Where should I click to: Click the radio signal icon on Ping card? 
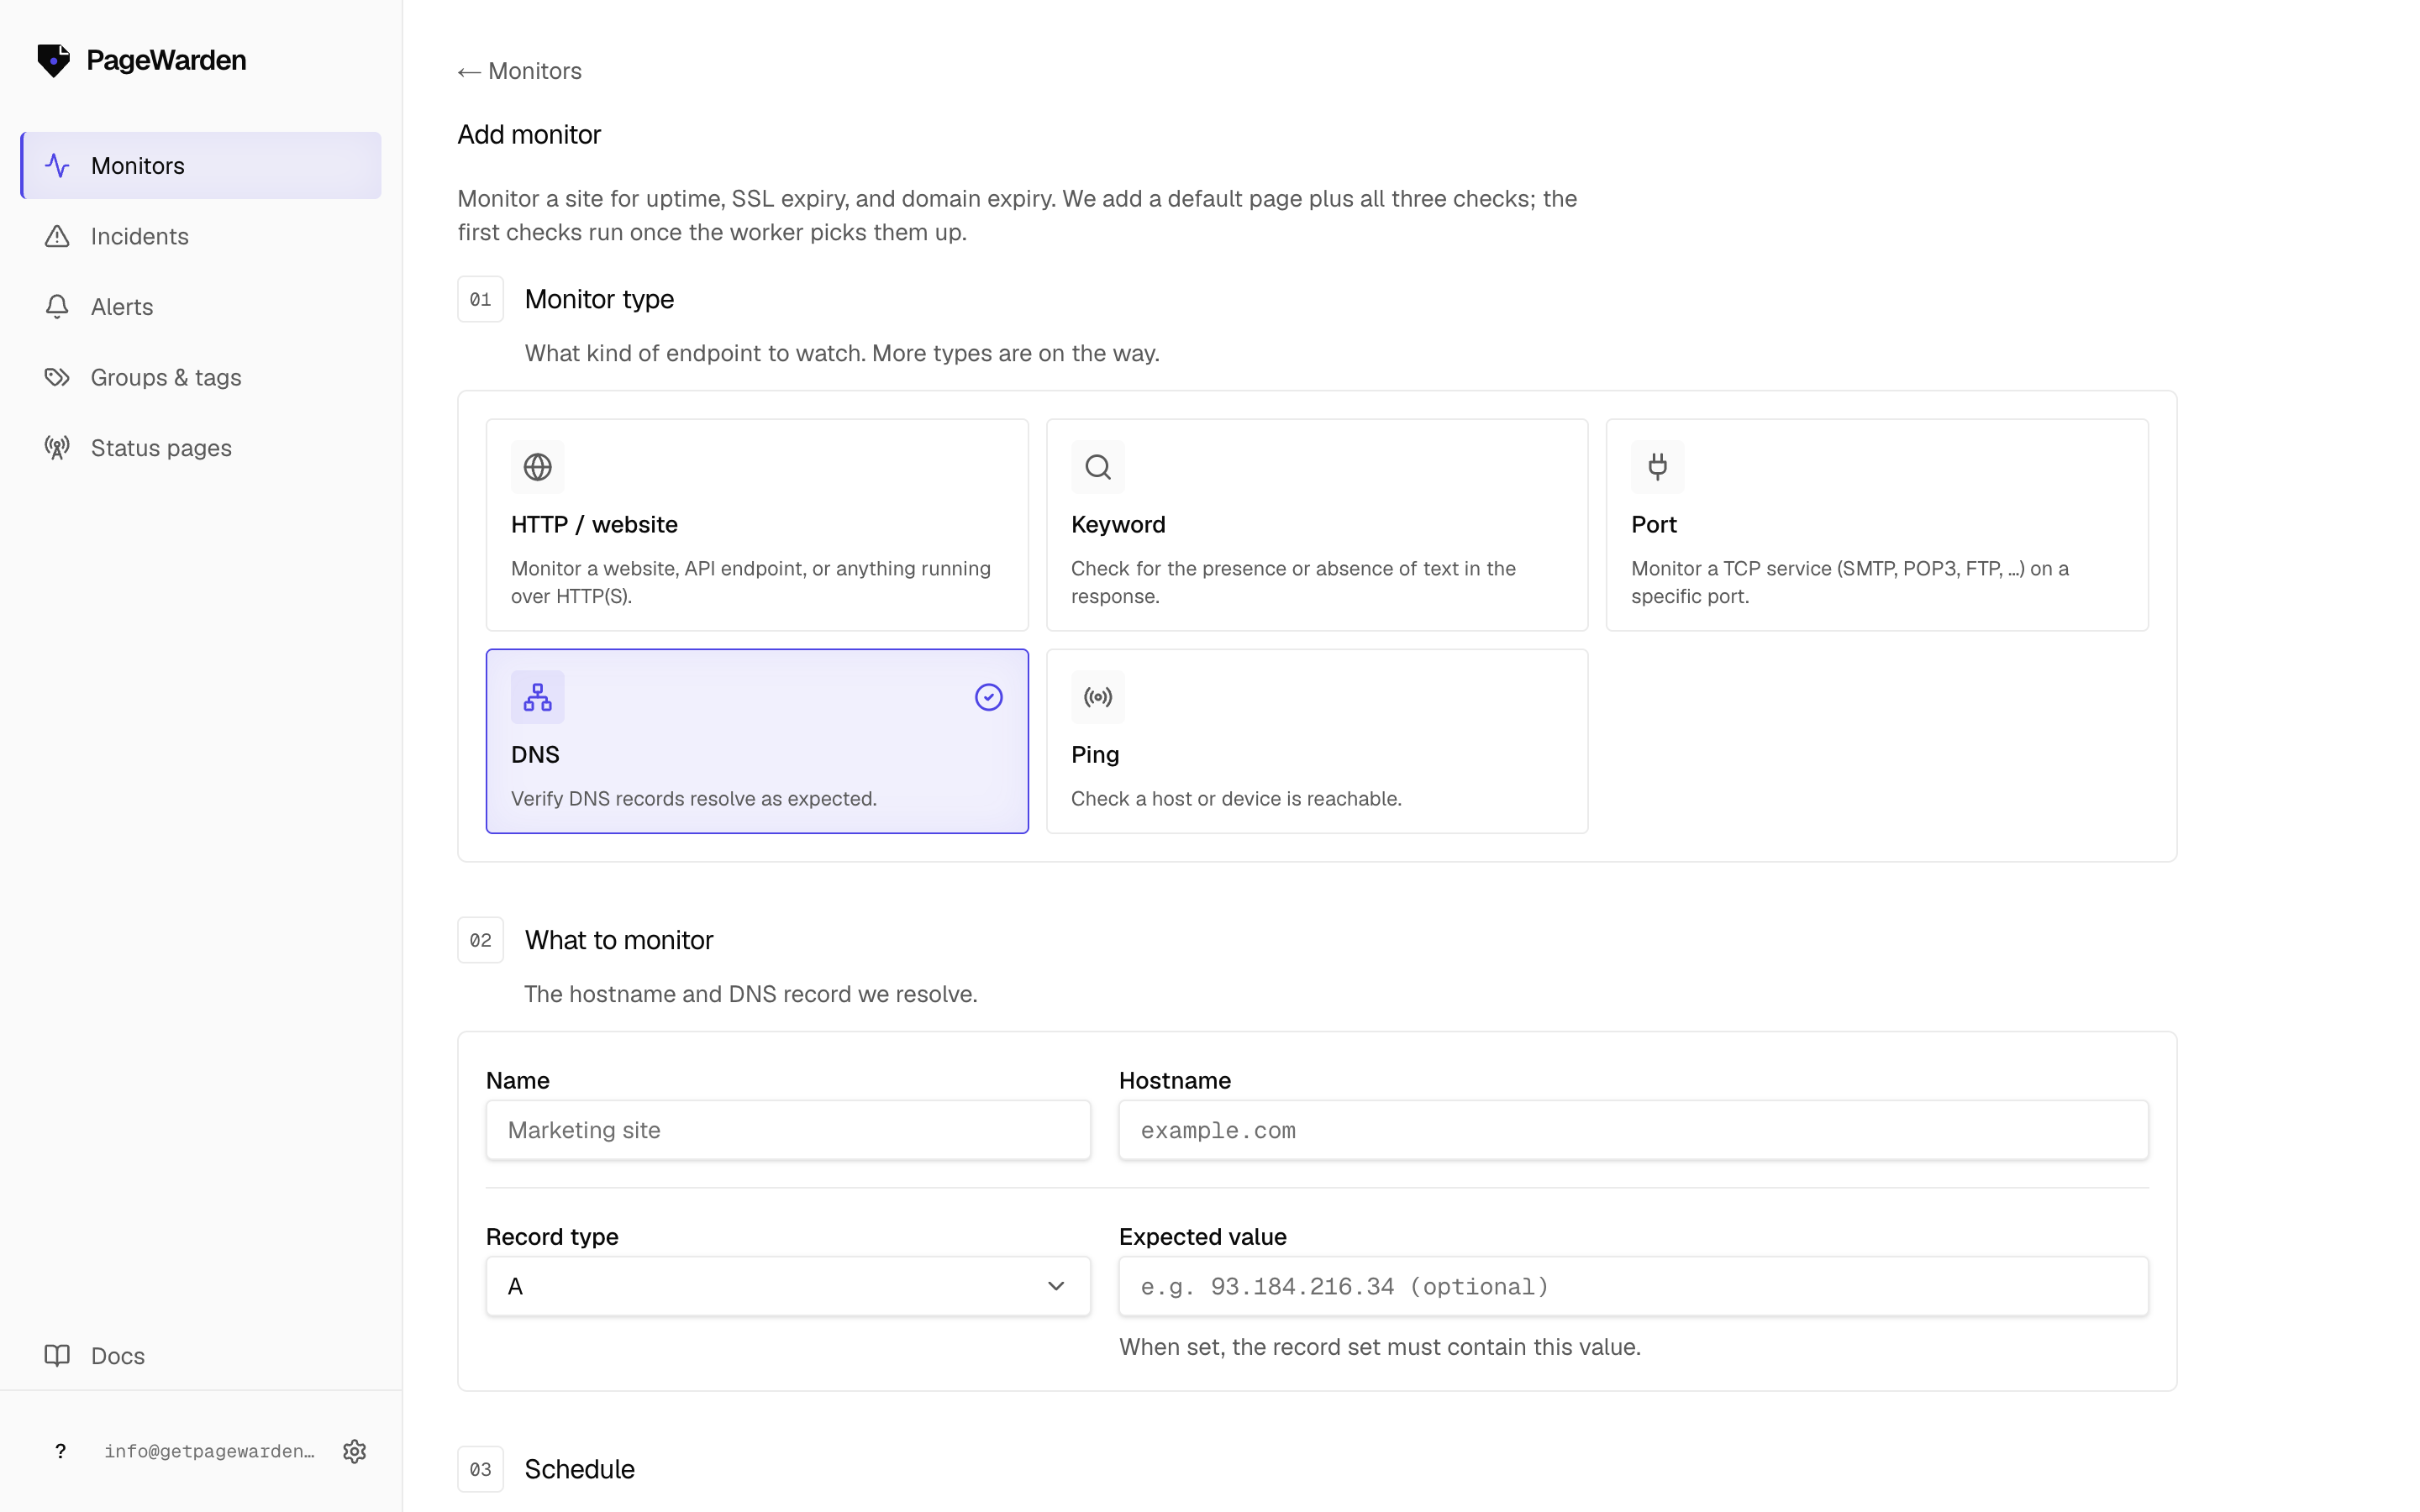pyautogui.click(x=1098, y=697)
